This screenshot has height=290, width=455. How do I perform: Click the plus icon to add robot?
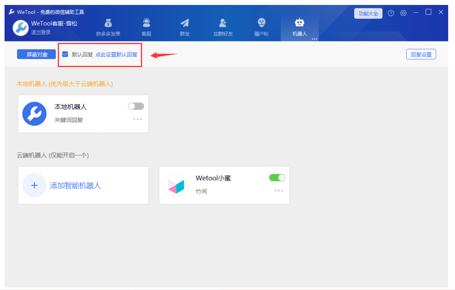pyautogui.click(x=35, y=185)
